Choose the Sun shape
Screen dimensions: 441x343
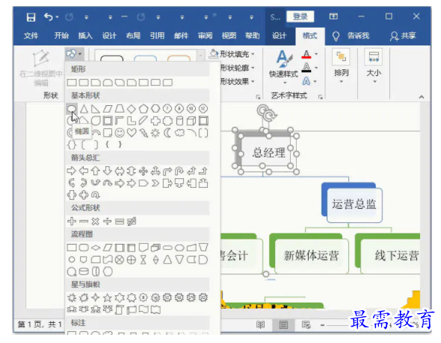pos(155,133)
